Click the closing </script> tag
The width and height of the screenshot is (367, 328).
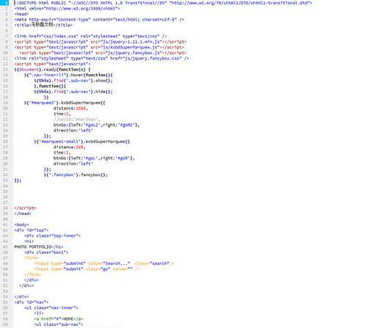coord(25,208)
